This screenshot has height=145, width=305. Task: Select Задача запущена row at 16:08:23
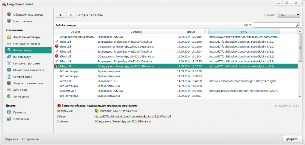click(x=176, y=76)
